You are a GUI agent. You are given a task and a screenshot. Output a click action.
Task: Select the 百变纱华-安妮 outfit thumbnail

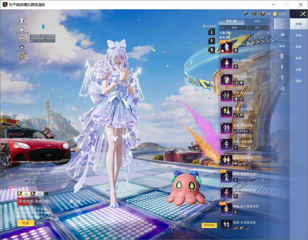coord(226,47)
